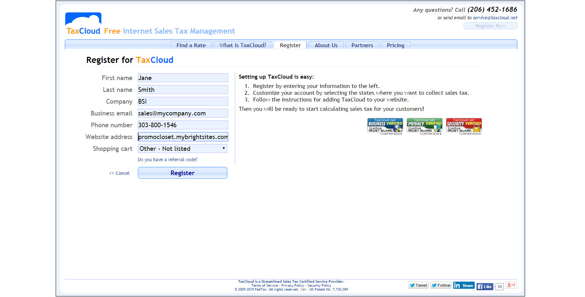Click the Phone number field
Viewport: 585px width, 297px height.
pyautogui.click(x=183, y=125)
